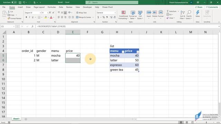Click Decrease Font Size icon
Screen dimensions: 221x124
pos(53,13)
